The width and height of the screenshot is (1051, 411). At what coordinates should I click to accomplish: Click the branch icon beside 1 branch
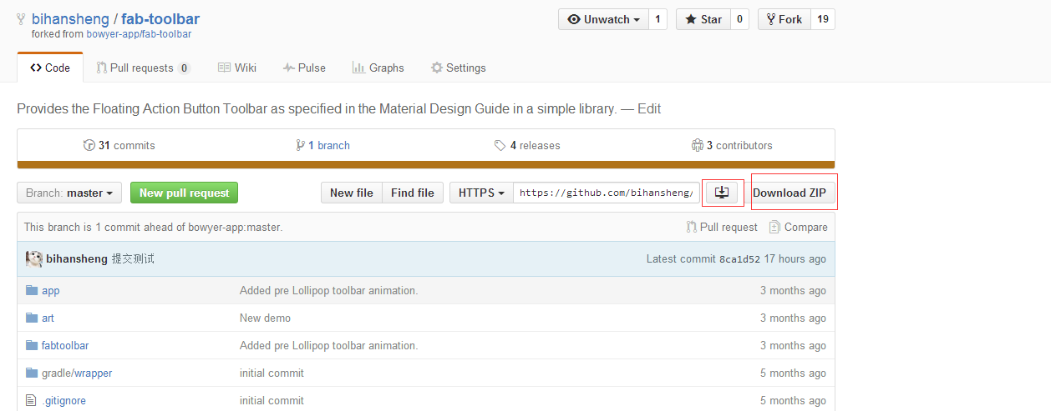click(300, 145)
